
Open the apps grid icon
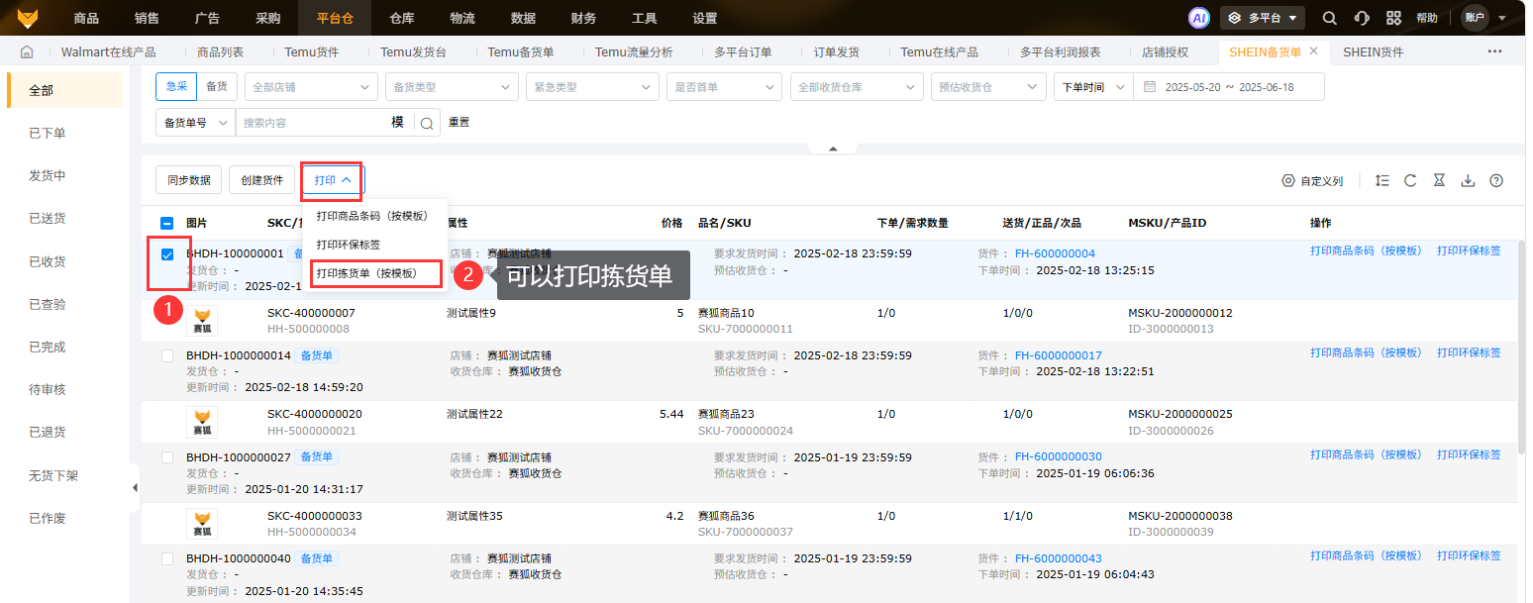pyautogui.click(x=1393, y=18)
